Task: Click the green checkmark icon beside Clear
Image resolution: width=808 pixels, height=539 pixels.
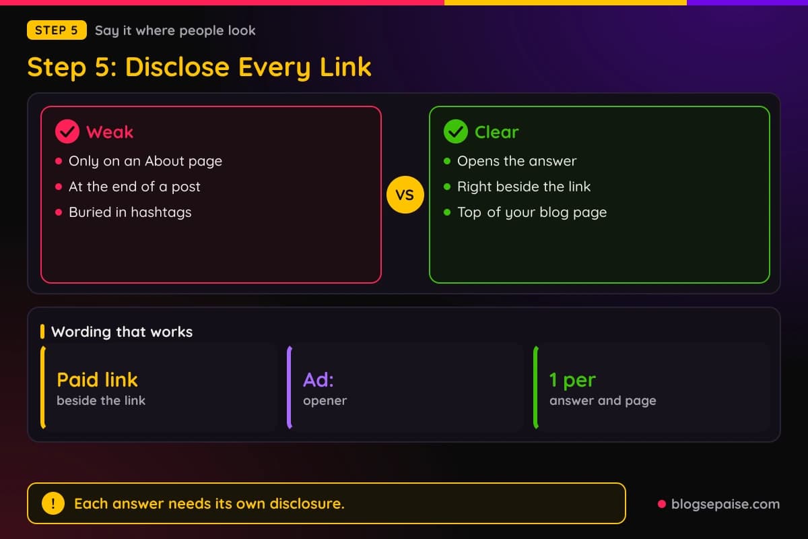Action: point(455,132)
